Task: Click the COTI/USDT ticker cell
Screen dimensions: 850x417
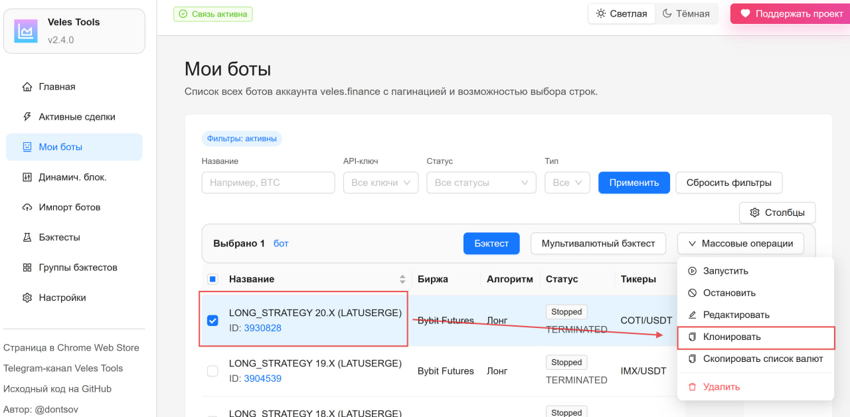Action: tap(646, 321)
